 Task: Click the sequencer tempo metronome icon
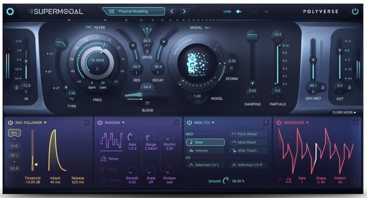coord(288,180)
